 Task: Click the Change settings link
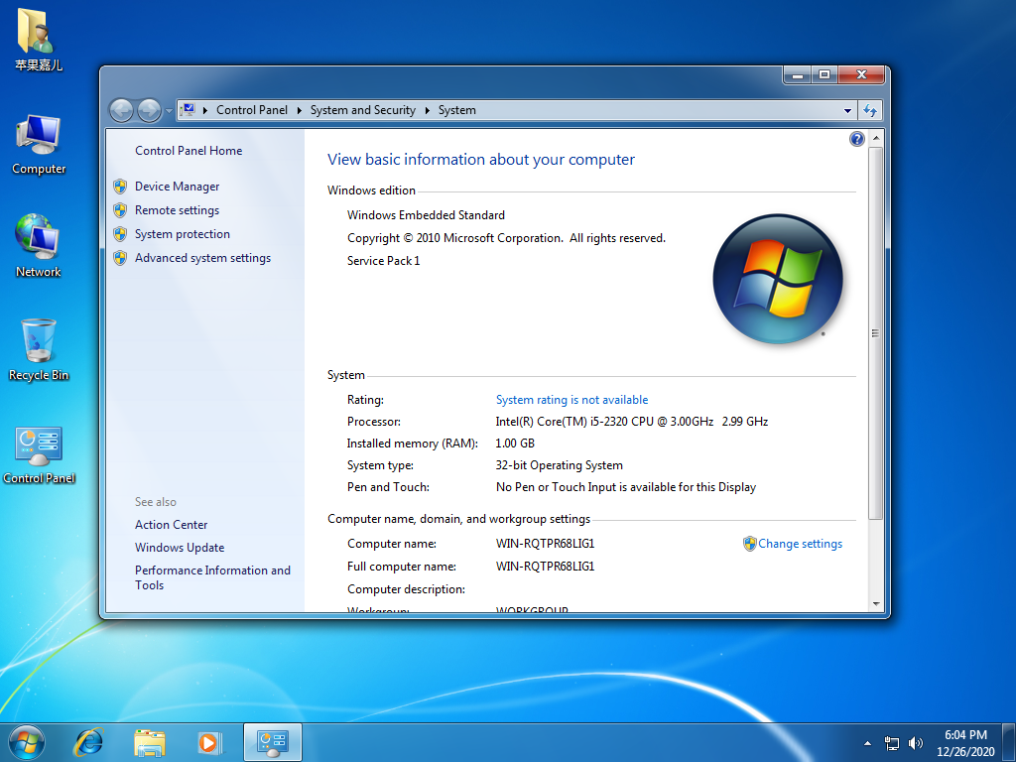(x=800, y=544)
